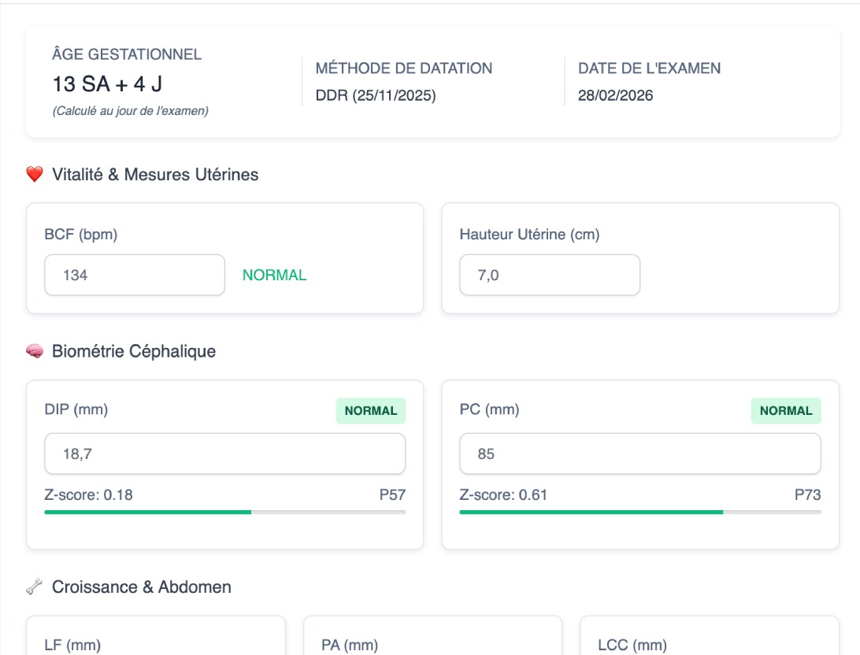Click the exam date 28/02/2026
The image size is (860, 655).
tap(615, 96)
